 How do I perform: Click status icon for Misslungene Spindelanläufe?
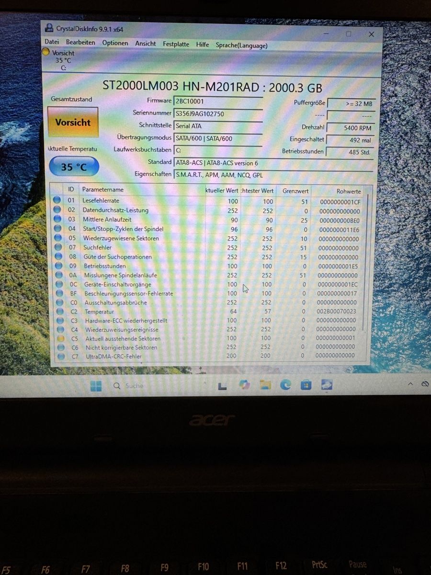coord(58,275)
